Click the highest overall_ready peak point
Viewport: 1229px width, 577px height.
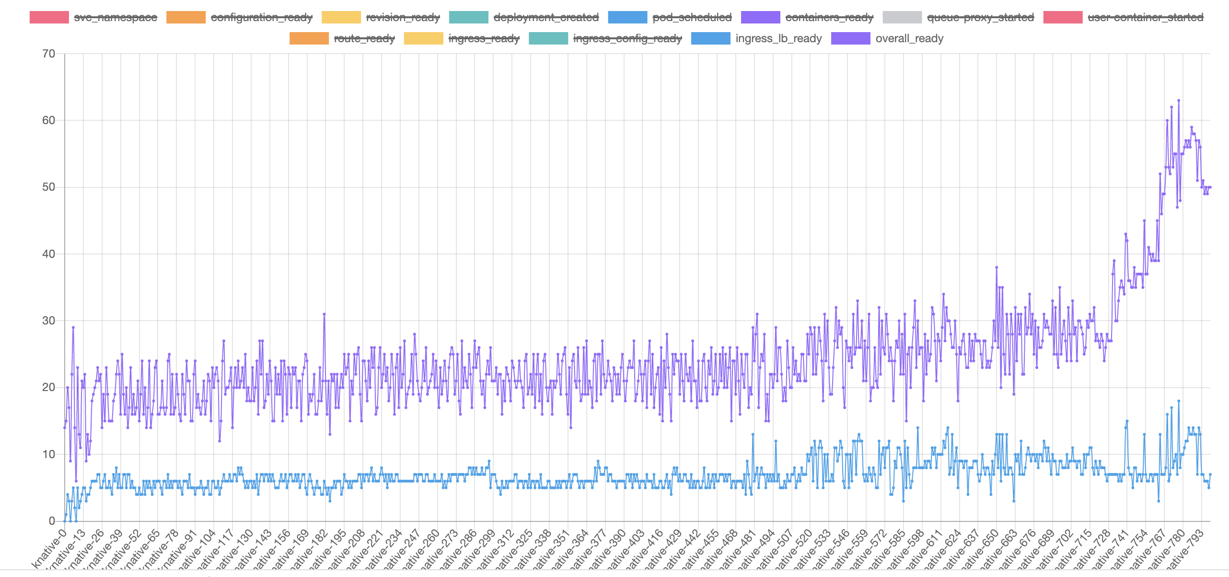(1178, 101)
